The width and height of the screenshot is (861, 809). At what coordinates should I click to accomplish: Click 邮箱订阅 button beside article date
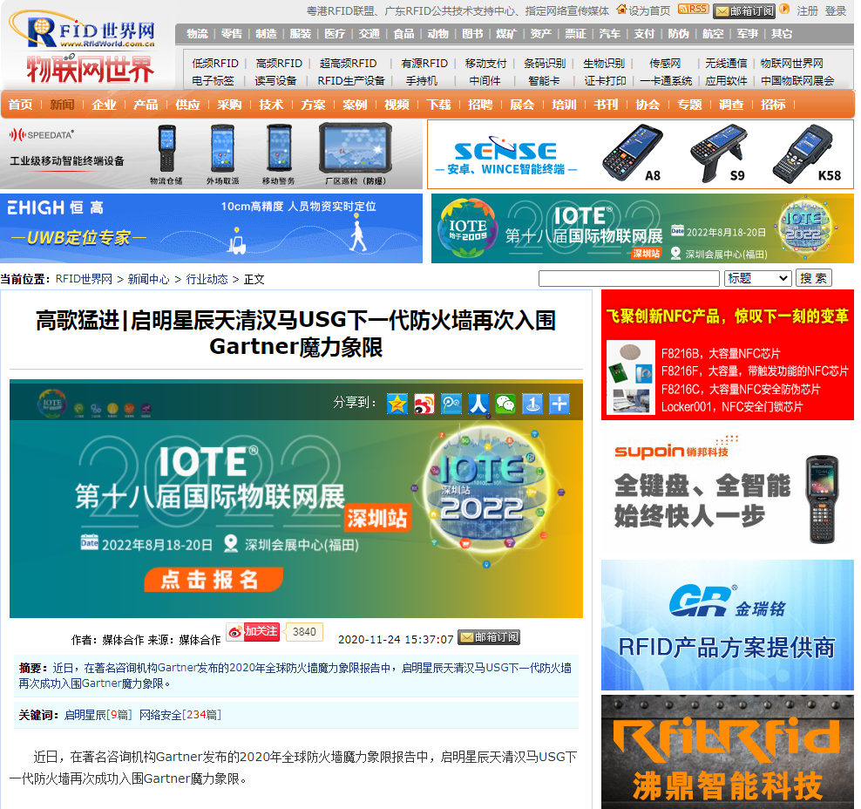(x=489, y=637)
